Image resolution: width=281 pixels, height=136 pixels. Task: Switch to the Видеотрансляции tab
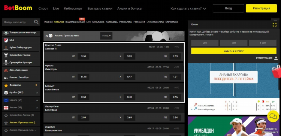coord(75,22)
